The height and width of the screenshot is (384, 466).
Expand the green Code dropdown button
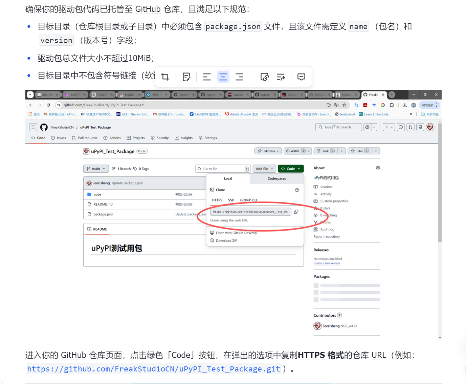[x=291, y=169]
